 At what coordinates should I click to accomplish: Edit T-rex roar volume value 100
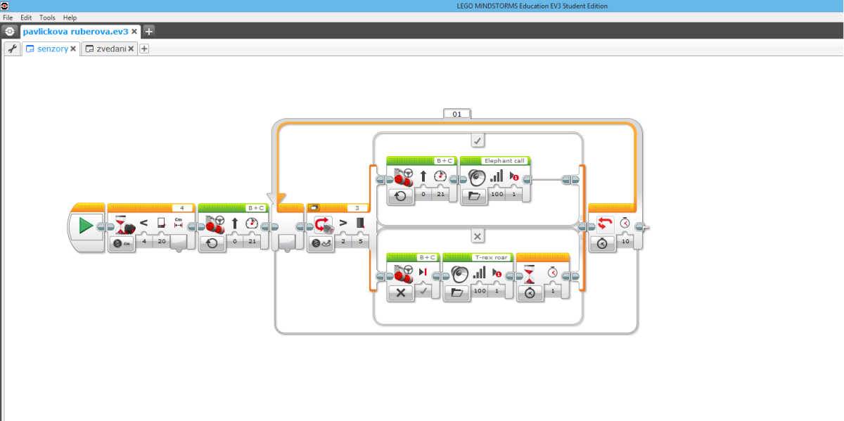480,291
